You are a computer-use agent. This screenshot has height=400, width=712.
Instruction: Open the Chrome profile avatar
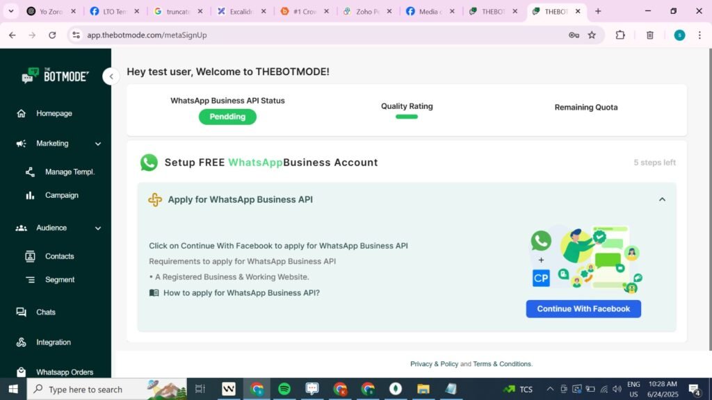(679, 35)
